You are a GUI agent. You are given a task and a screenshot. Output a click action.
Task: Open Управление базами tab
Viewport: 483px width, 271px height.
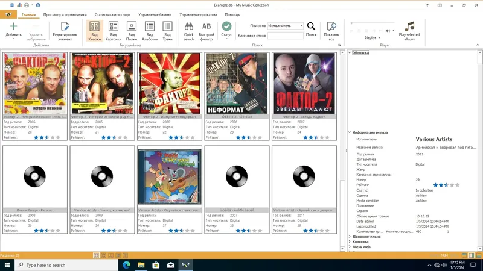[x=155, y=14]
